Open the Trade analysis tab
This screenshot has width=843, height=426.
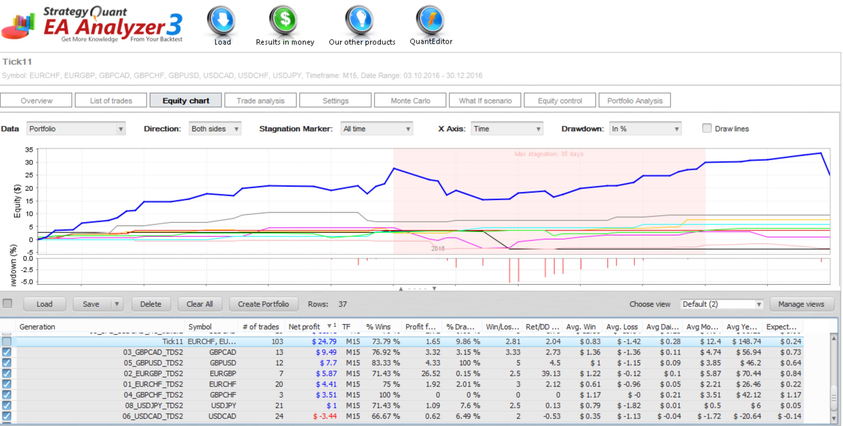(261, 100)
